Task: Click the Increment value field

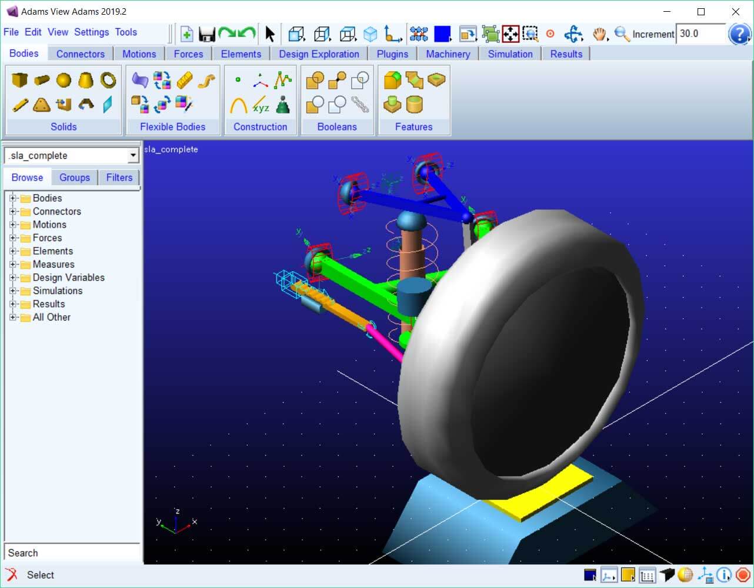Action: [700, 34]
